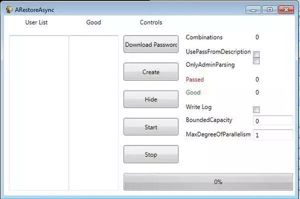300x199 pixels.
Task: Click the Download Password button
Action: pyautogui.click(x=151, y=44)
